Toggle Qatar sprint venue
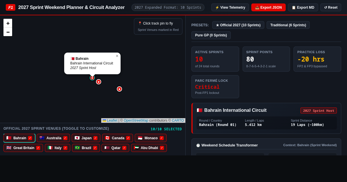 click(x=115, y=148)
